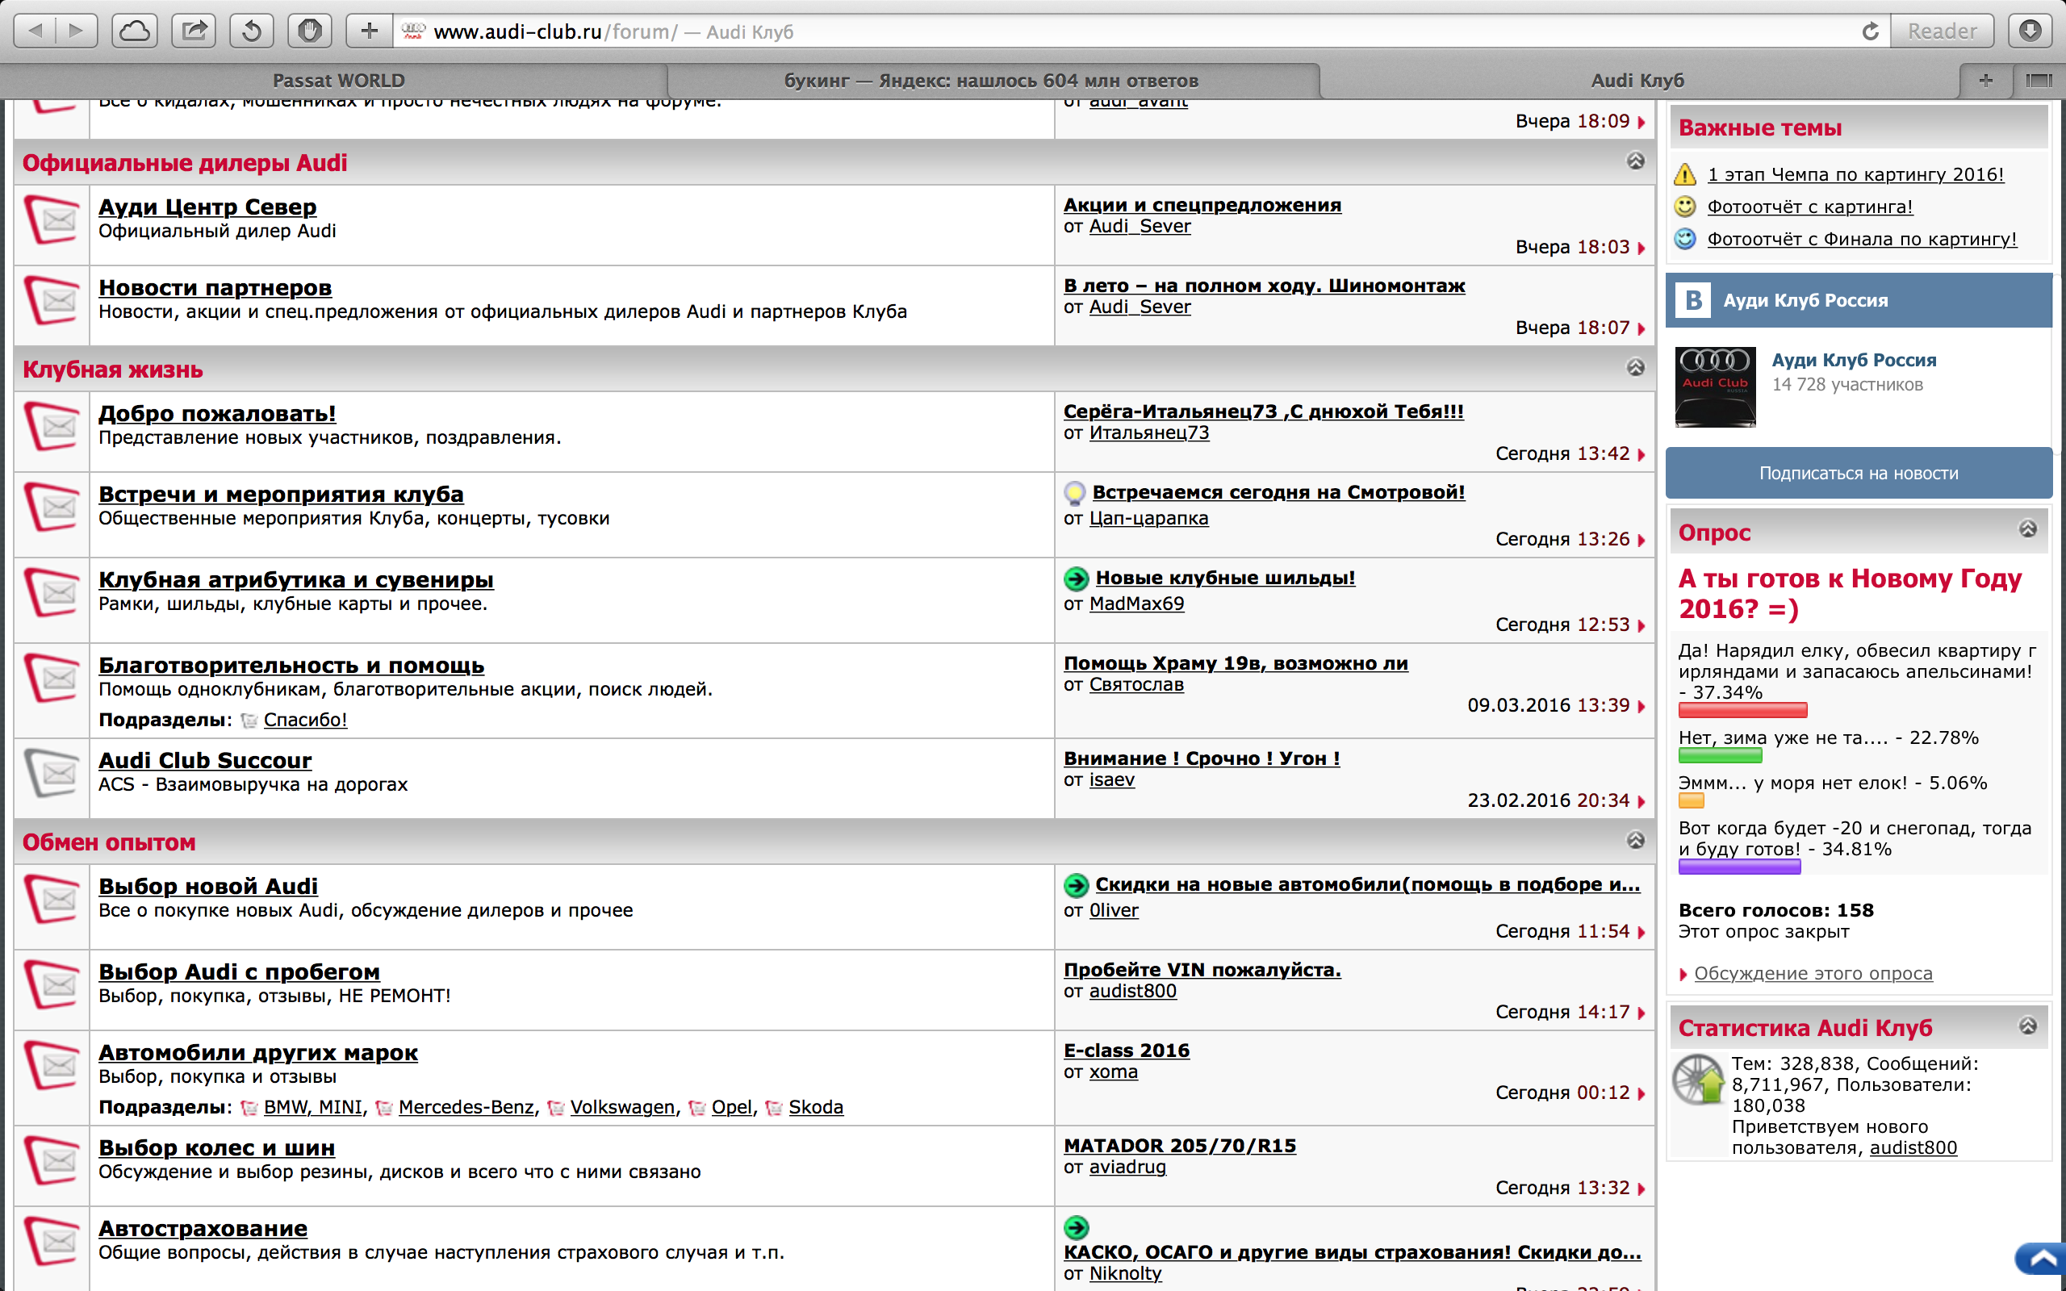This screenshot has height=1291, width=2066.
Task: Switch to букинг Яндекс tab
Action: pyautogui.click(x=991, y=80)
